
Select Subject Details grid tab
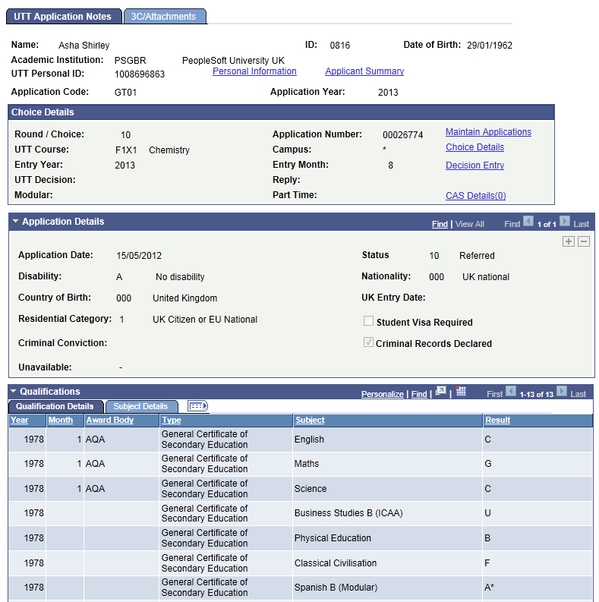pyautogui.click(x=141, y=406)
